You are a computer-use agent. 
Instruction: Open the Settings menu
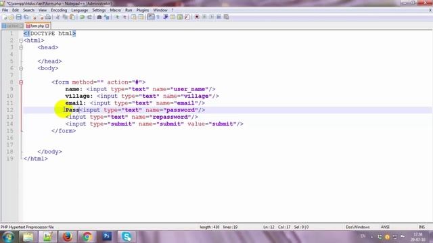coord(99,10)
